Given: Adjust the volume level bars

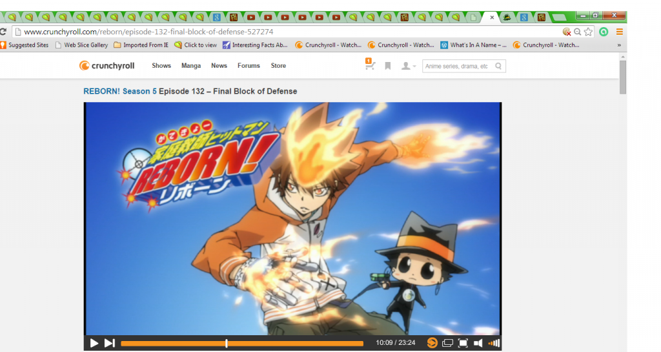Looking at the screenshot, I should [x=494, y=343].
